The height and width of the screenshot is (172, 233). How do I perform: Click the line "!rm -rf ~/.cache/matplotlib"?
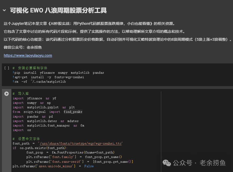coord(39,82)
